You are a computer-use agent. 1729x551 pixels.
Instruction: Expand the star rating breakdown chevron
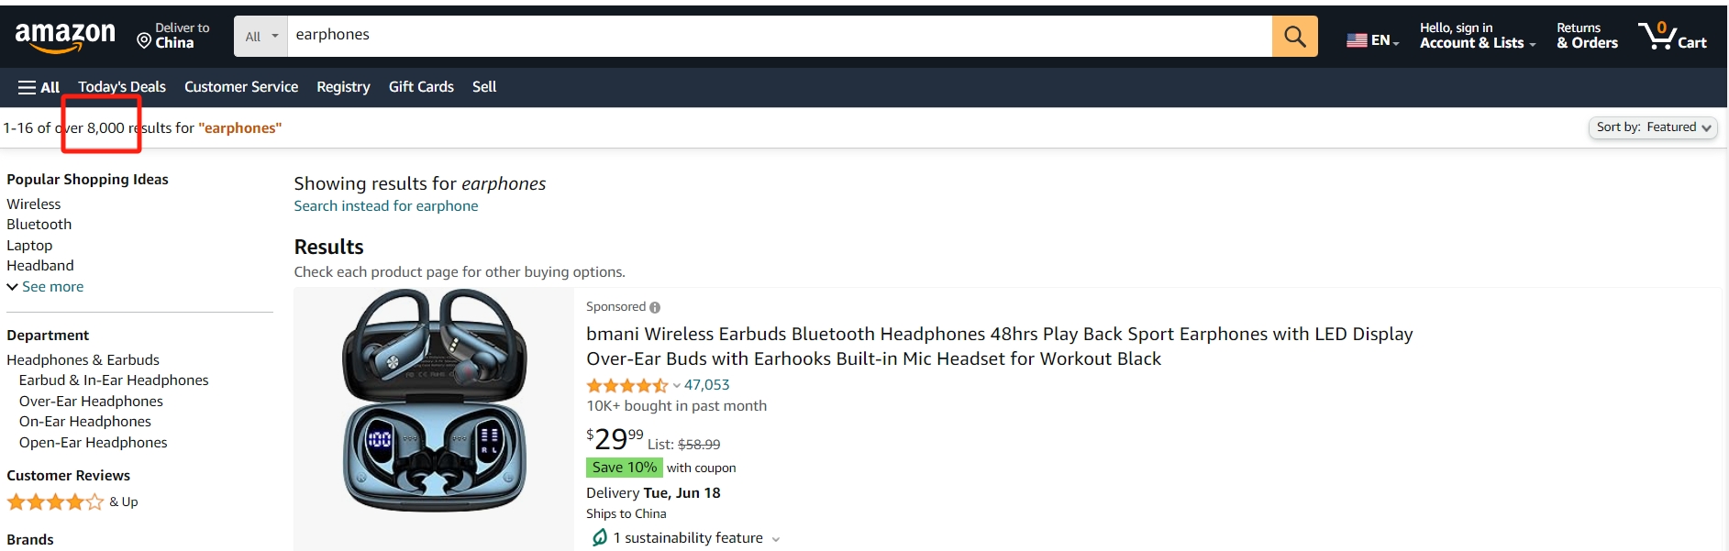(677, 386)
